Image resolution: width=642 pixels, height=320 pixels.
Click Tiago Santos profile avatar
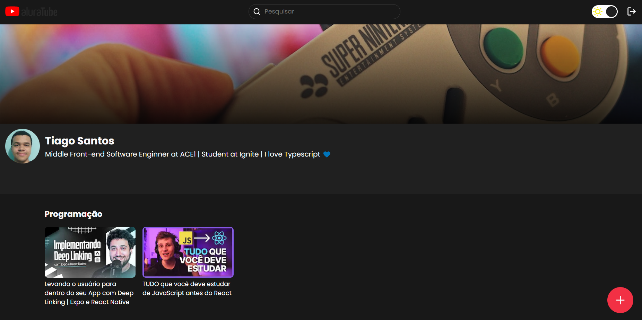pyautogui.click(x=23, y=146)
